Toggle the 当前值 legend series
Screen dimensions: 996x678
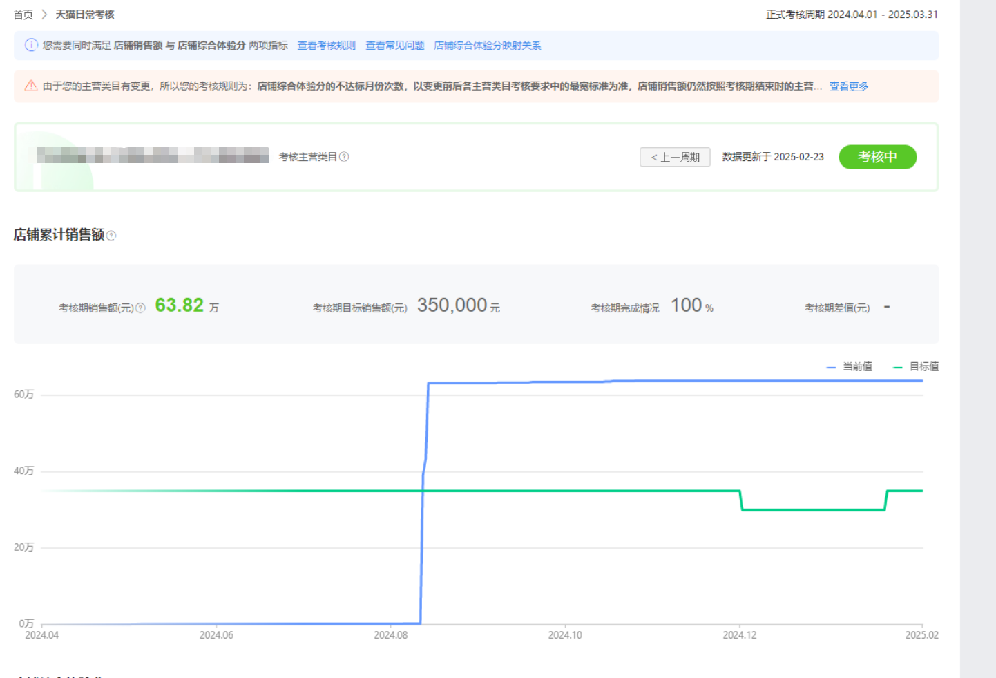[850, 366]
